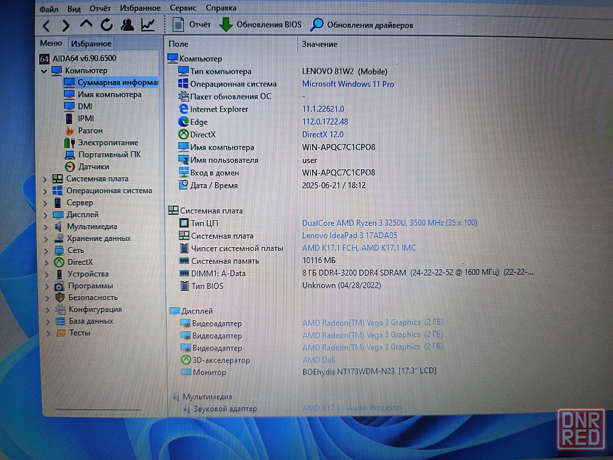Click the Конфигурация gear icon
Viewport: 613px width, 460px height.
tap(60, 309)
